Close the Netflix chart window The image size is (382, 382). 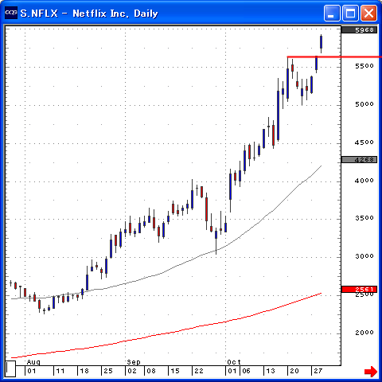click(x=368, y=13)
